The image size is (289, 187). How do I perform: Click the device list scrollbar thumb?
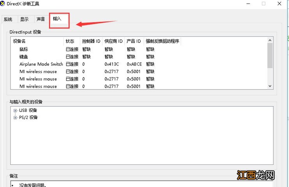tap(270, 55)
